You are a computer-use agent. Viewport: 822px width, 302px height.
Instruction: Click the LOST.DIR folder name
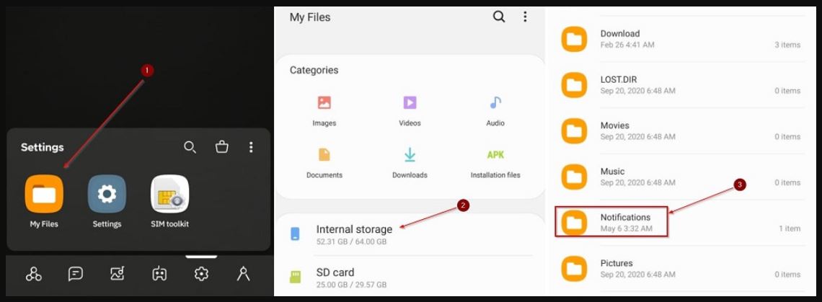[x=619, y=80]
